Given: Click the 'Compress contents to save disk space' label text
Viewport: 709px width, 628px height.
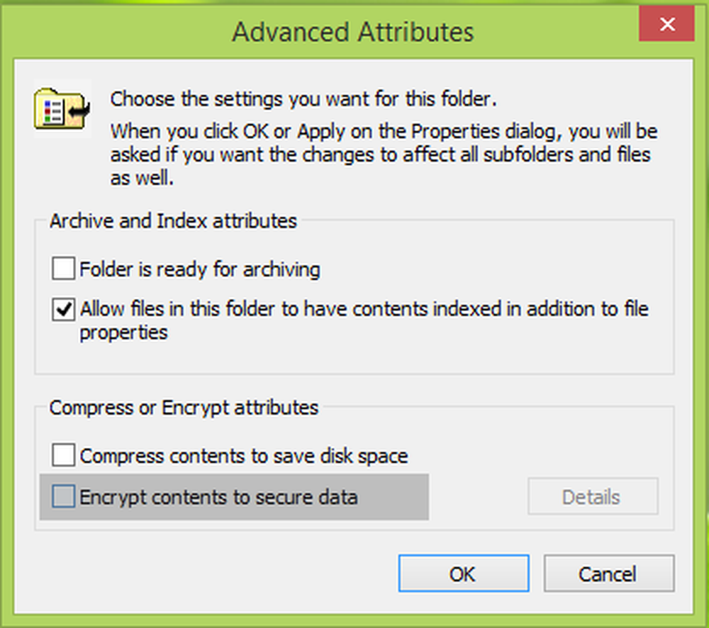Looking at the screenshot, I should point(243,456).
